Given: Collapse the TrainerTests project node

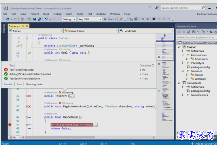Looking at the screenshot, I should tap(179, 83).
